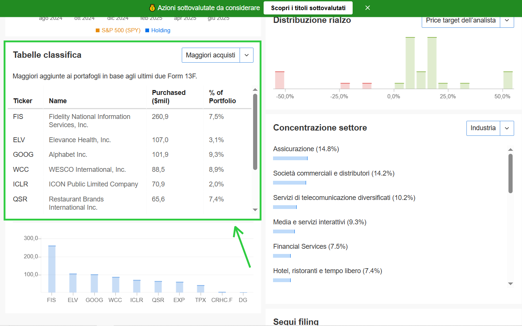
Task: Click the Ticker column header
Action: 23,101
